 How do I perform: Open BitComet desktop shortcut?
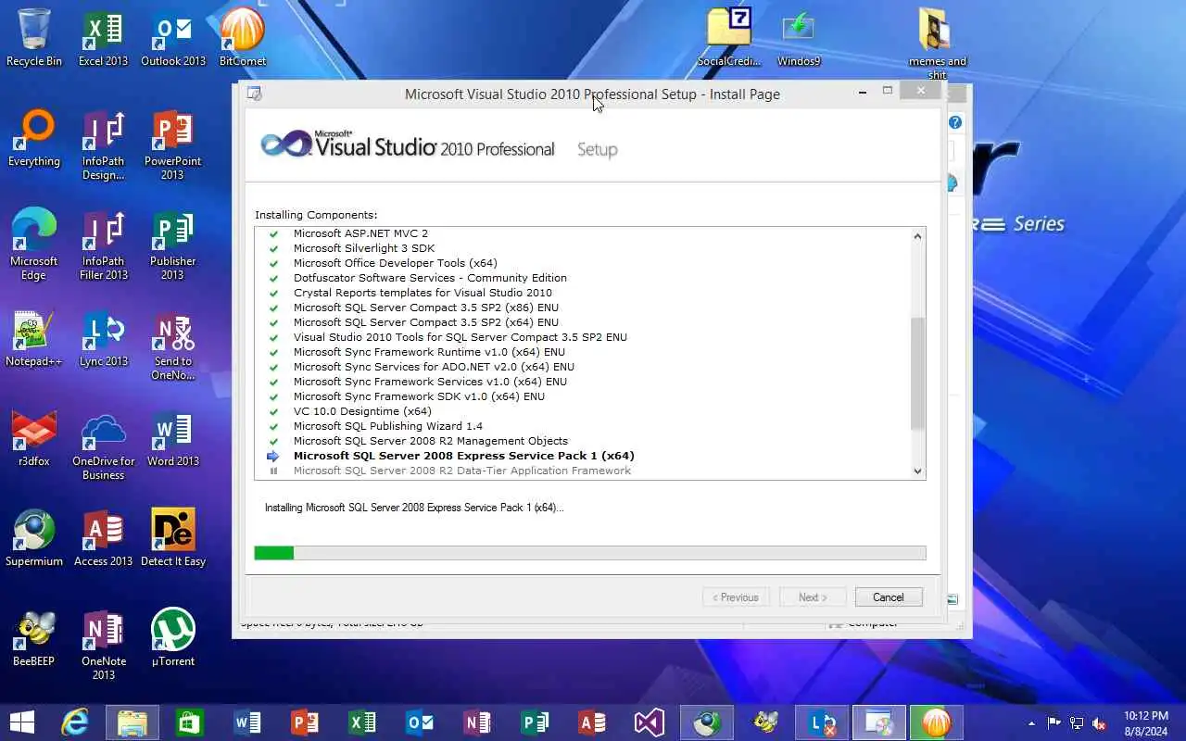pyautogui.click(x=243, y=37)
